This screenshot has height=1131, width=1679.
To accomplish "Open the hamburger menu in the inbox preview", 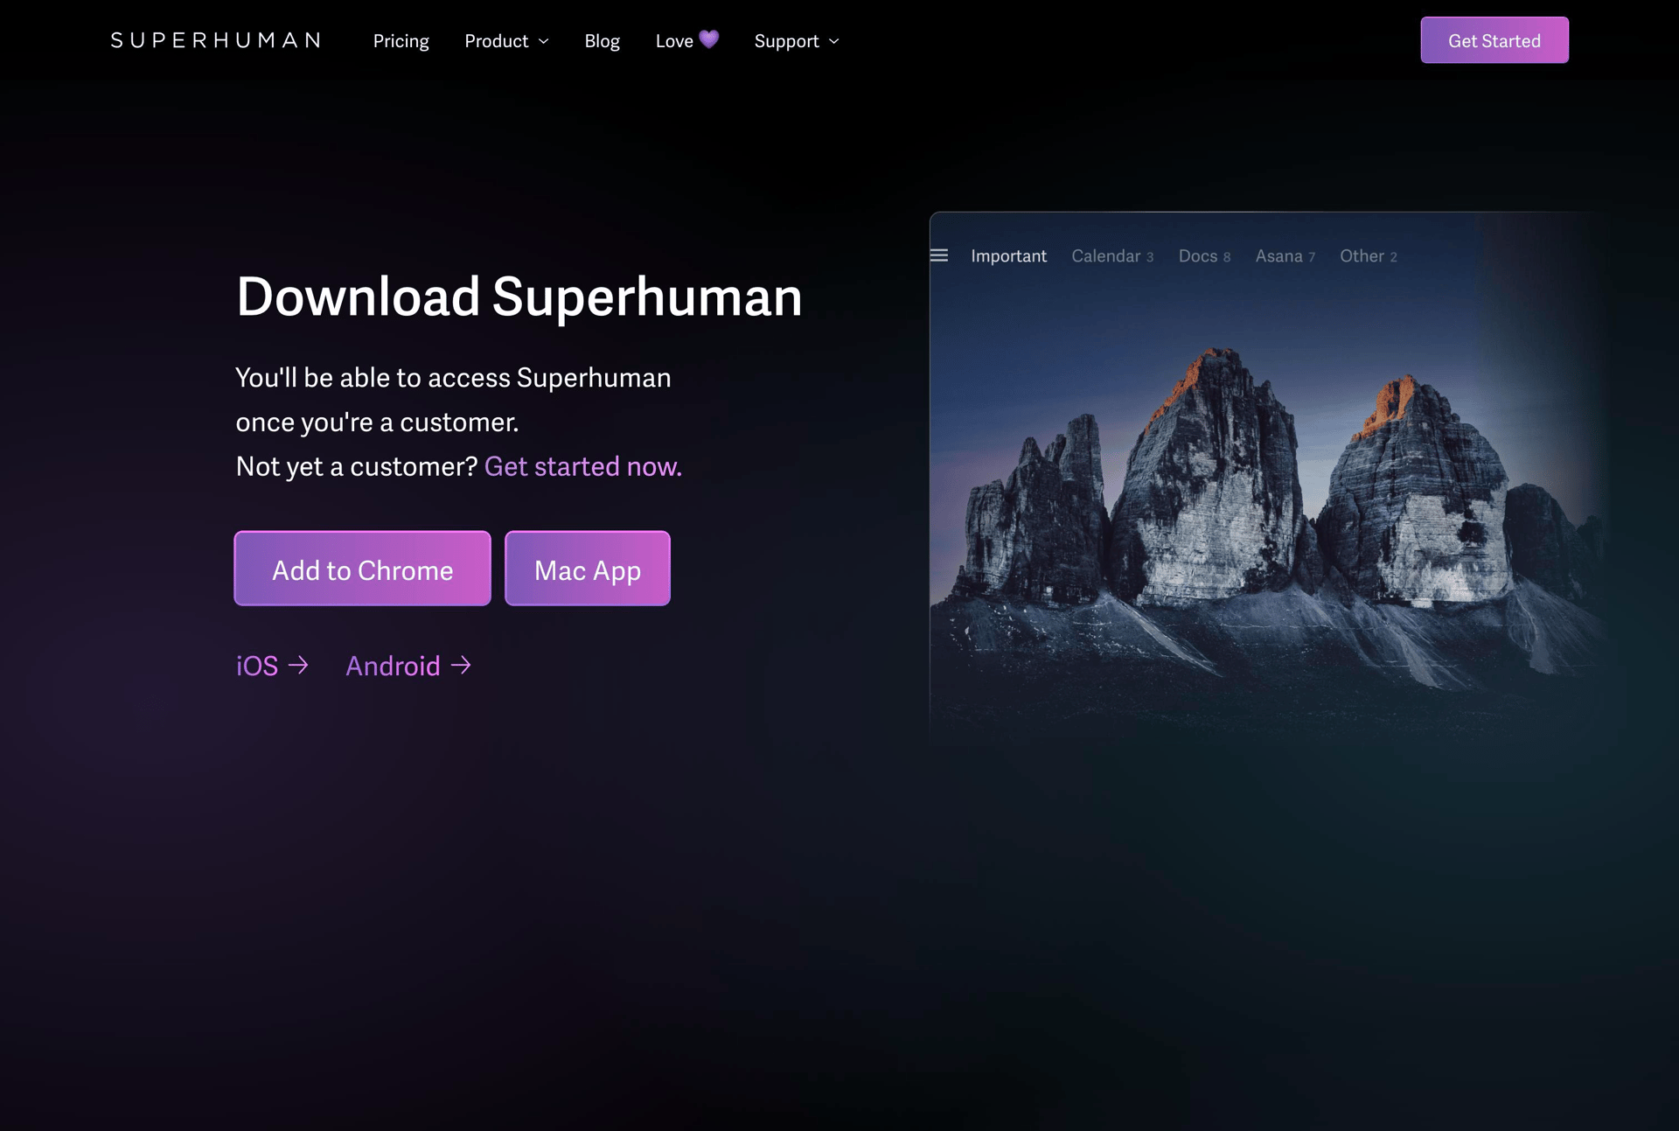I will click(940, 255).
